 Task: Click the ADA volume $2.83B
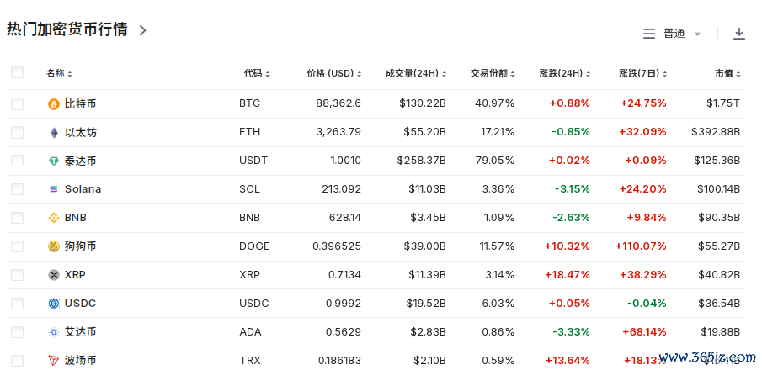coord(426,332)
